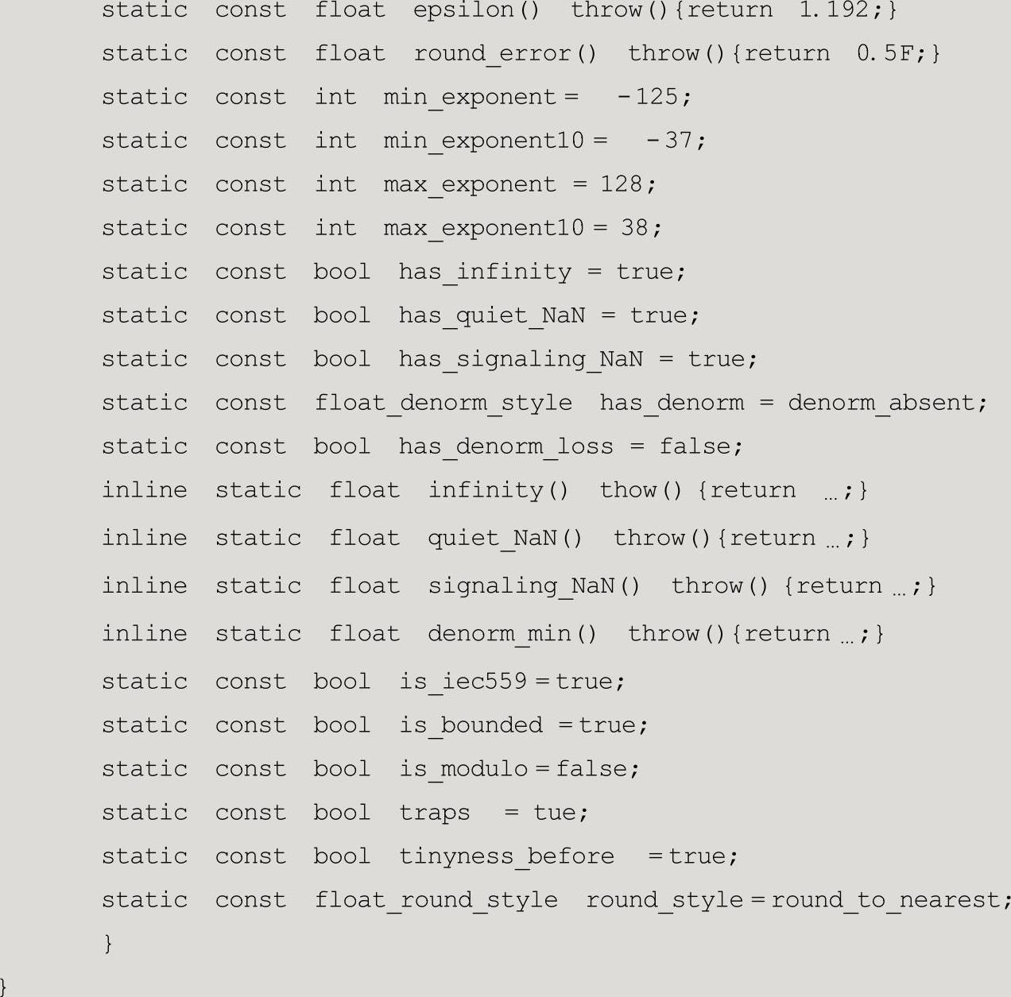1011x997 pixels.
Task: Click the float_denorm_style type name
Action: (x=444, y=404)
